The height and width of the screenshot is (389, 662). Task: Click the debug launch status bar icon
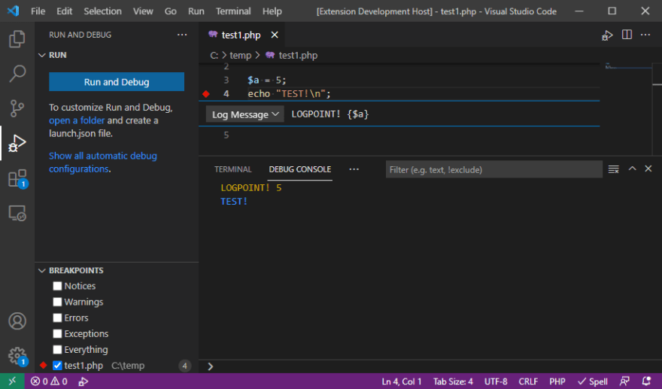[x=84, y=381]
